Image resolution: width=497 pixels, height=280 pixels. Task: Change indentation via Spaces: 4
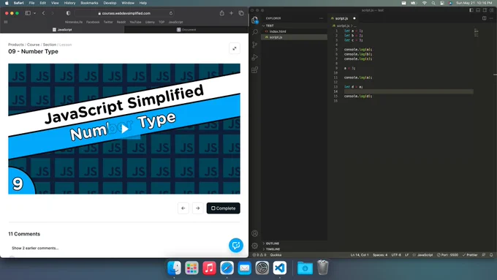click(x=380, y=255)
